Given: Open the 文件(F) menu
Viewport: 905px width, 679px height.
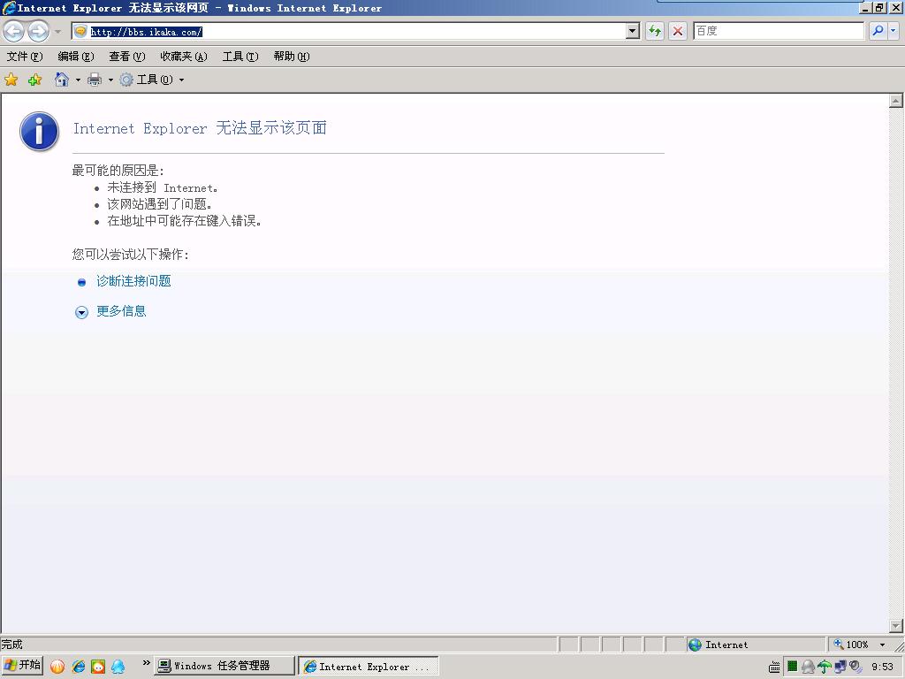Looking at the screenshot, I should coord(25,56).
